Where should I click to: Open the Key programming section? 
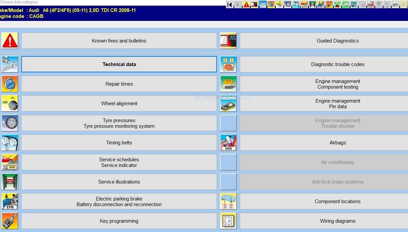point(119,221)
